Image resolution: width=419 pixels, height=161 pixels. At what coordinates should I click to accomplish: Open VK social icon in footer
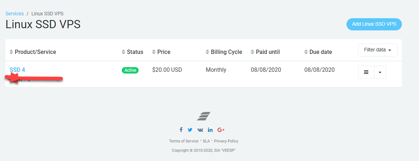[x=200, y=130]
